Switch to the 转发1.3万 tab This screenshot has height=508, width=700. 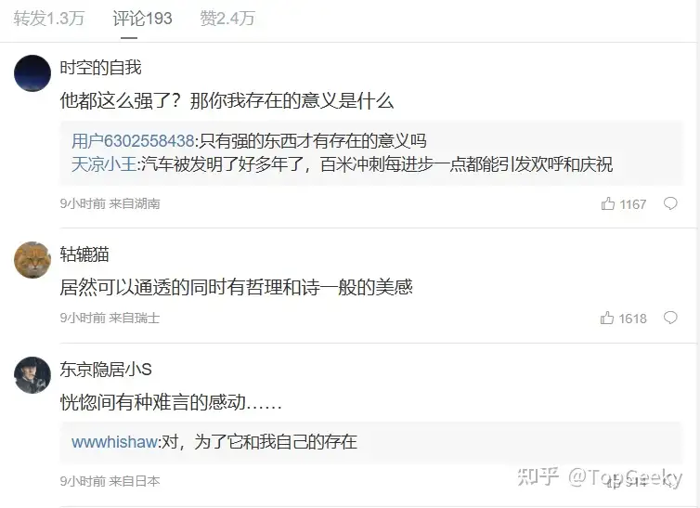[48, 19]
